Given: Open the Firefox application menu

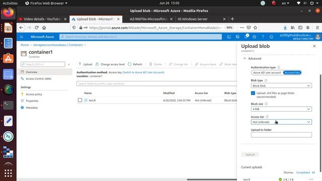Looking at the screenshot, I should [x=317, y=28].
